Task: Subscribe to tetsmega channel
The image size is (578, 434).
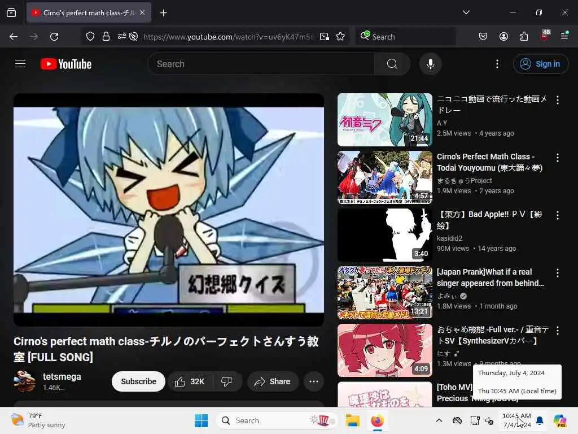Action: [138, 381]
